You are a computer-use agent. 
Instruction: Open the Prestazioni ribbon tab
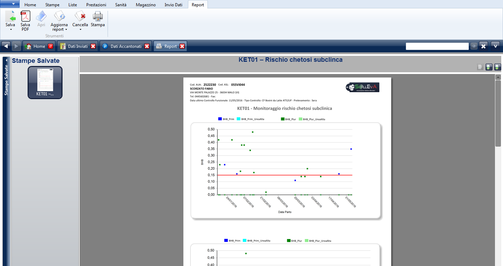(96, 5)
